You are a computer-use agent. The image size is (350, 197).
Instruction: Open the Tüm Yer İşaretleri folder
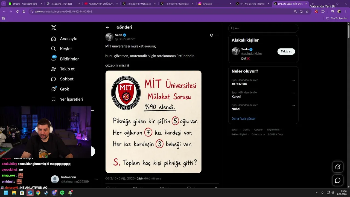[337, 18]
